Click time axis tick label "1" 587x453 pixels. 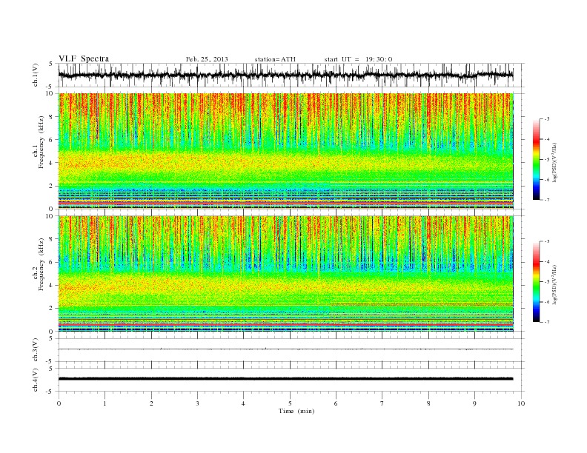coord(105,403)
